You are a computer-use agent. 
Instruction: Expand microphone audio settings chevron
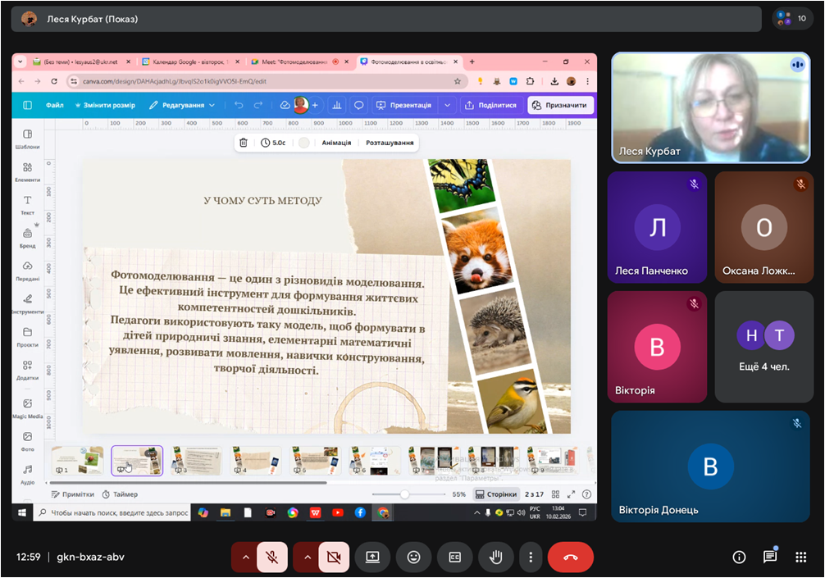244,558
